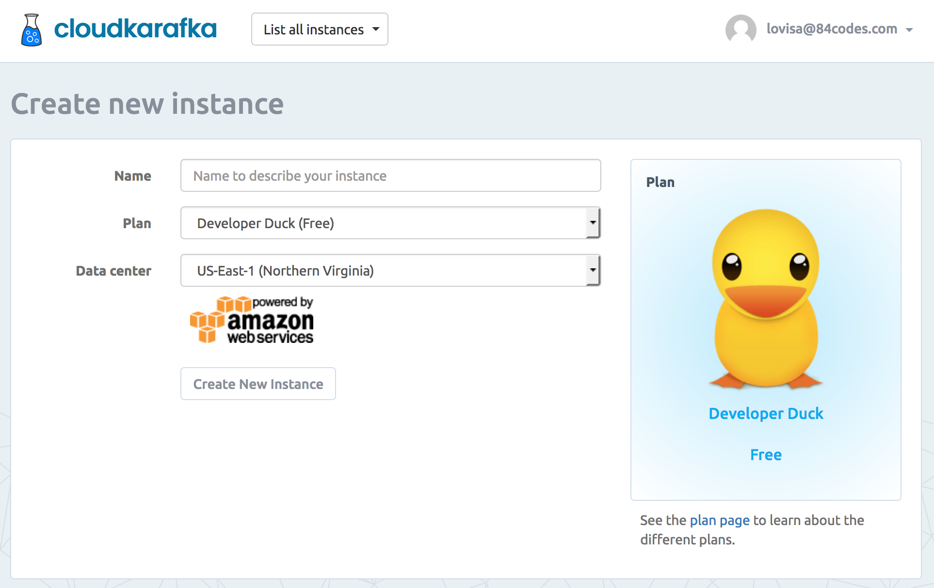934x588 pixels.
Task: Click the user avatar icon
Action: pyautogui.click(x=741, y=30)
